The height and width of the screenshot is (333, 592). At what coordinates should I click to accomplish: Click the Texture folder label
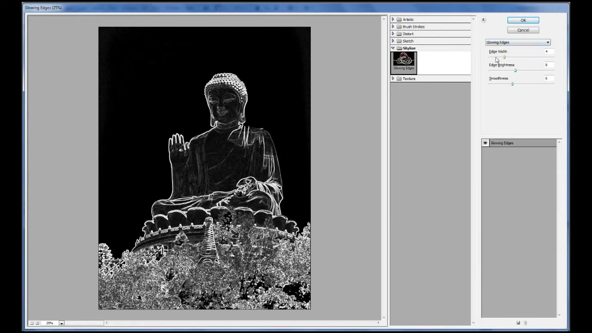(x=409, y=79)
